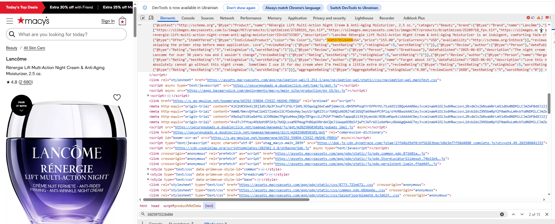555x224 pixels.
Task: Click Switch DevTools to Ukrainian button
Action: pos(354,8)
